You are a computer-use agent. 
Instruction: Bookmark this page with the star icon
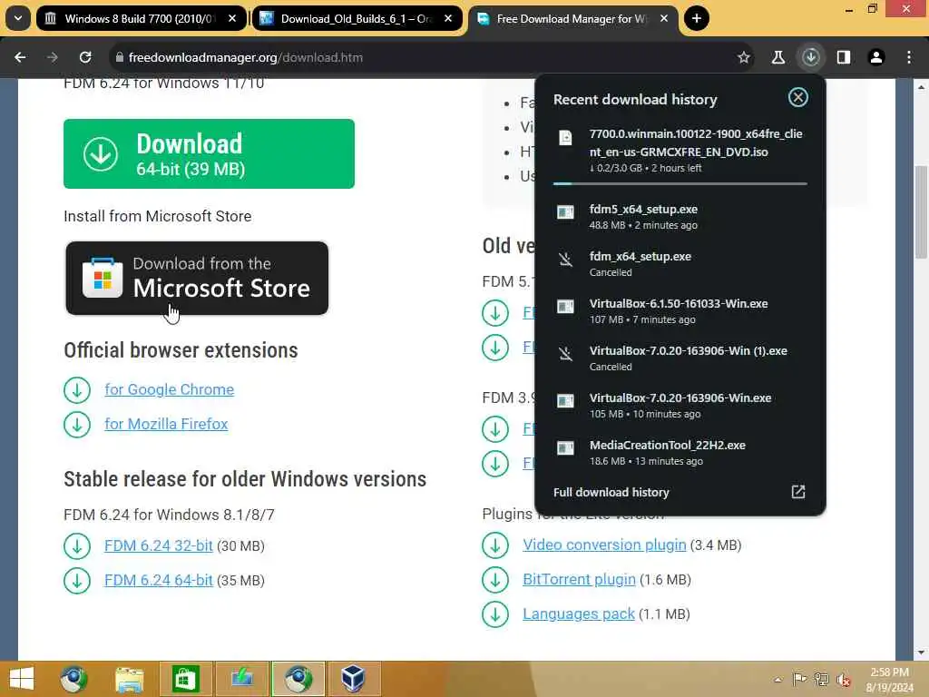[x=744, y=57]
